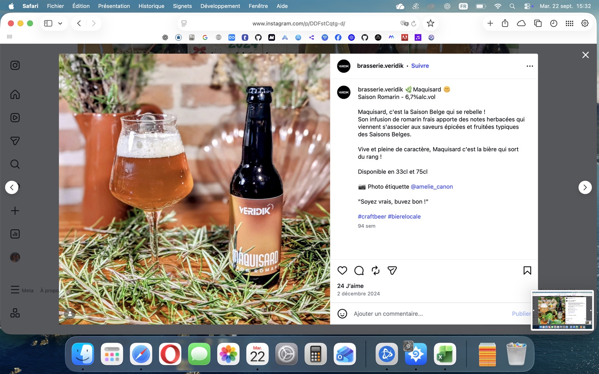Launch Opera from the Dock
The image size is (599, 374).
click(170, 354)
